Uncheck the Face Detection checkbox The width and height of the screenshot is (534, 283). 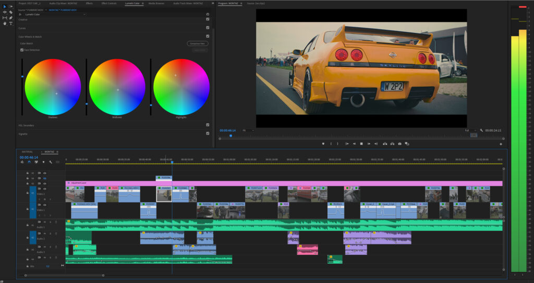(x=22, y=50)
